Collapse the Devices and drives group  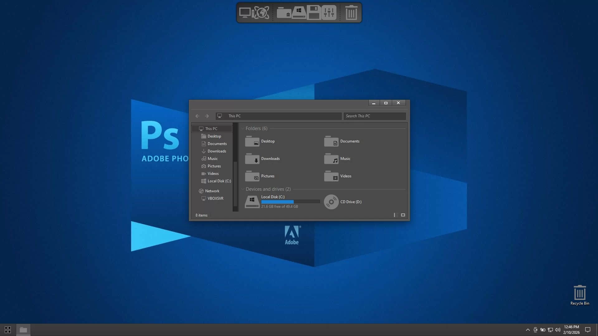[243, 189]
